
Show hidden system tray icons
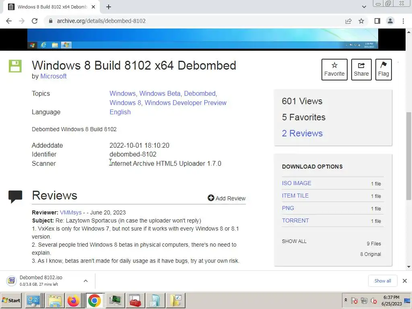click(346, 300)
